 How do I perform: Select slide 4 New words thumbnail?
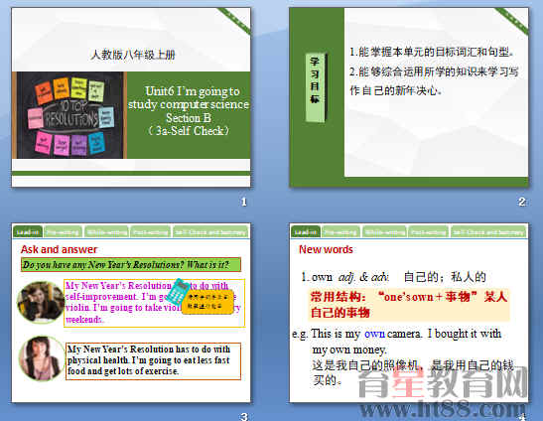(409, 313)
